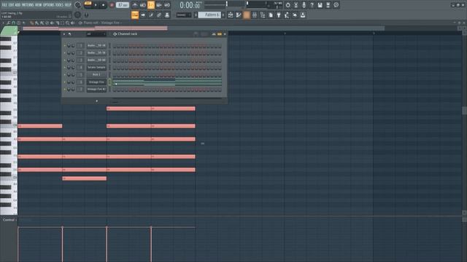Image resolution: width=467 pixels, height=262 pixels.
Task: Open the PATTERNS menu
Action: 28,5
